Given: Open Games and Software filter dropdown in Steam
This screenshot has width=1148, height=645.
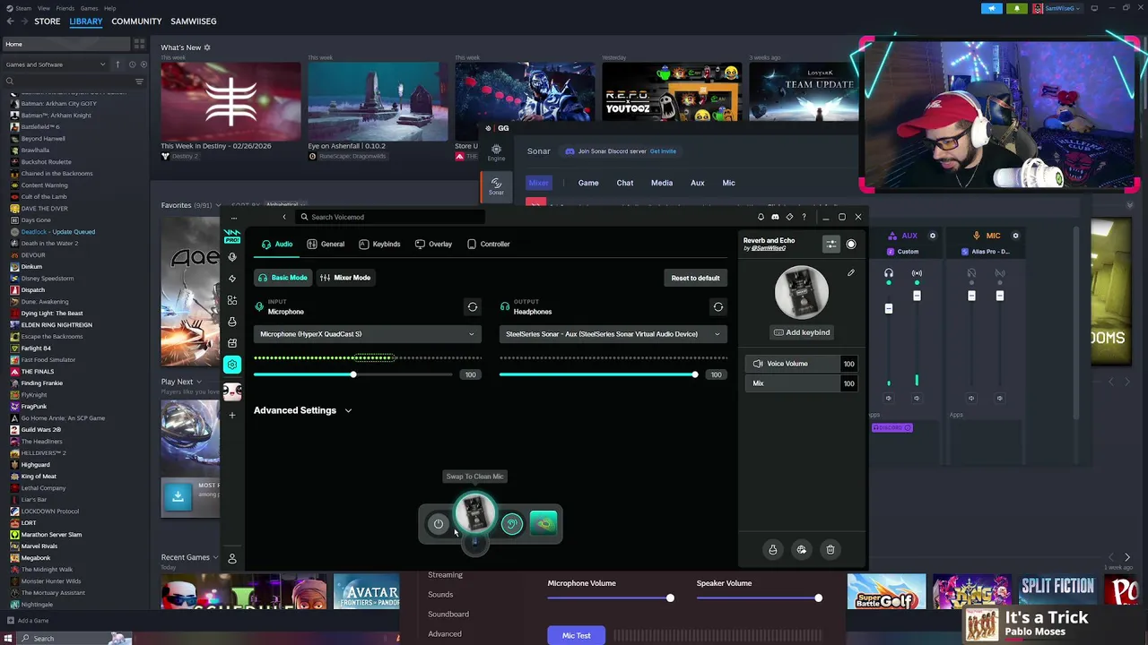Looking at the screenshot, I should point(55,64).
